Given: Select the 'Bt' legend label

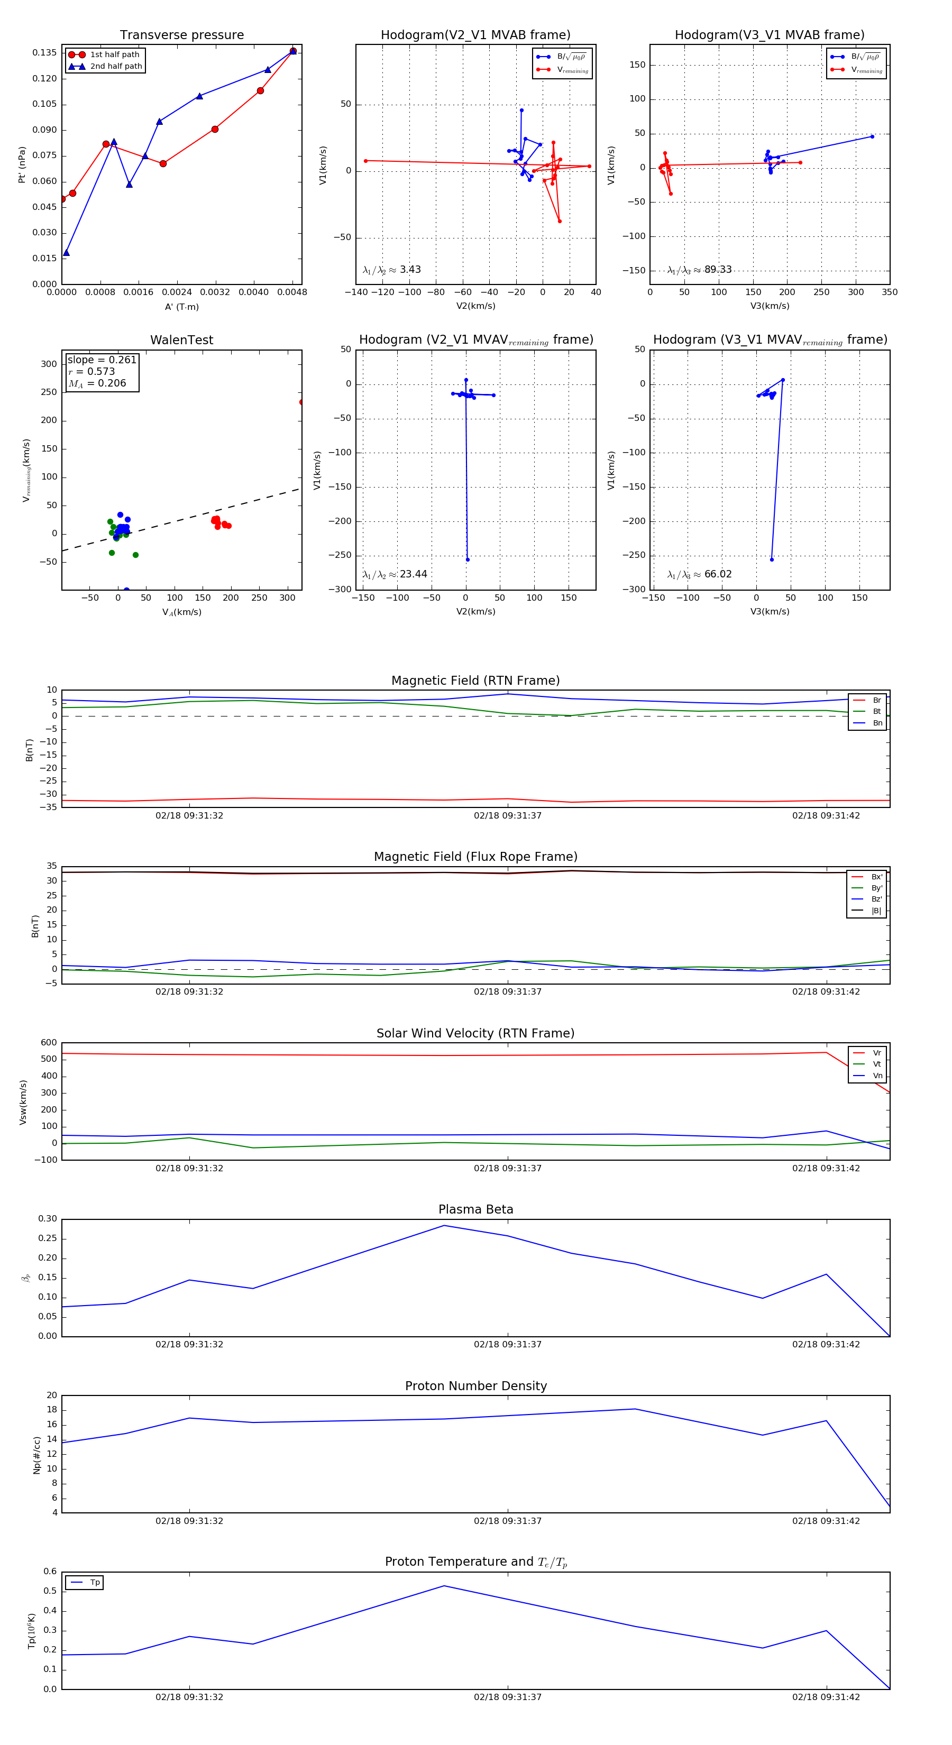Looking at the screenshot, I should click(x=877, y=711).
